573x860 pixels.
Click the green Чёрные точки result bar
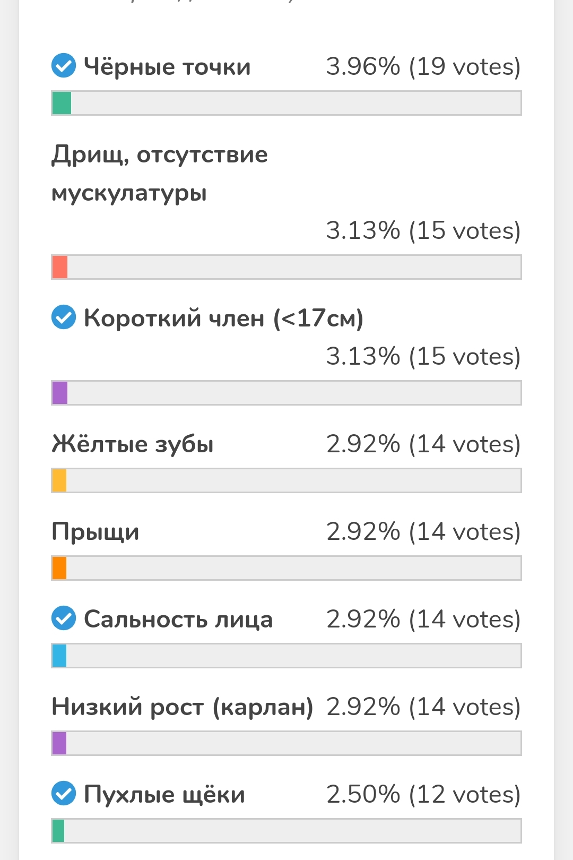tap(286, 103)
